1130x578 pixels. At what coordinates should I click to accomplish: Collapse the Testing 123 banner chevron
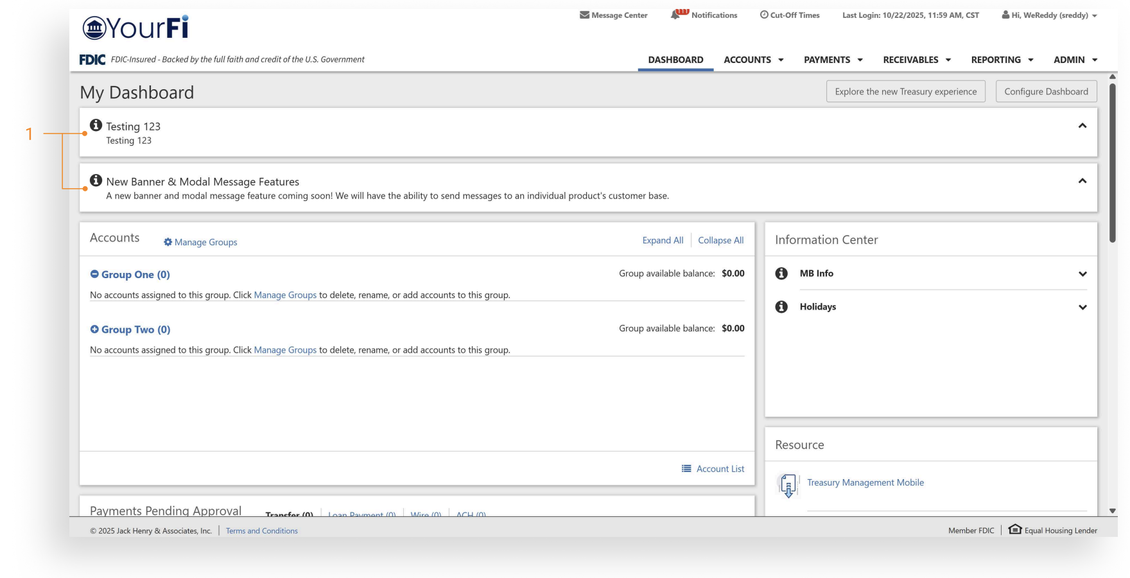(1082, 126)
